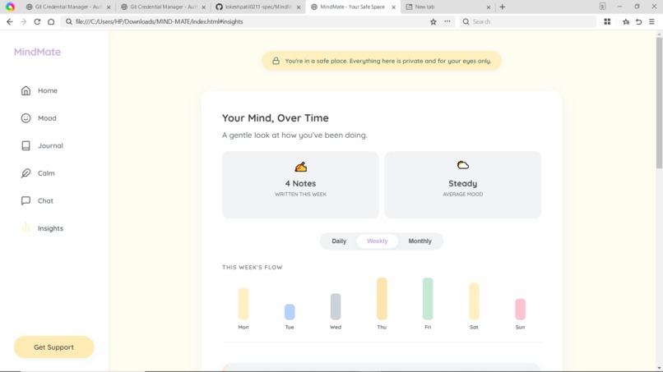Image resolution: width=663 pixels, height=372 pixels.
Task: Click the 'Your Mind, Over Time' heading
Action: tap(276, 117)
